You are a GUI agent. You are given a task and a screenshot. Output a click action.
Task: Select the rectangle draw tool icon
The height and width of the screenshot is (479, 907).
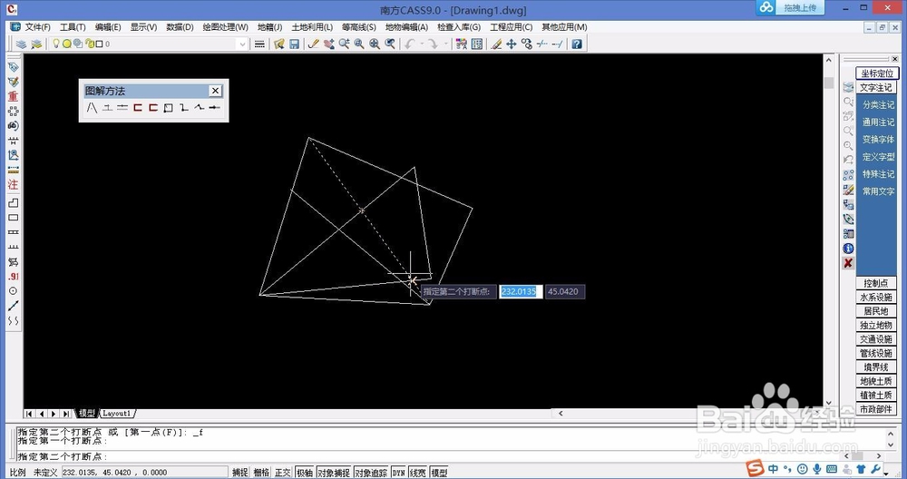13,218
